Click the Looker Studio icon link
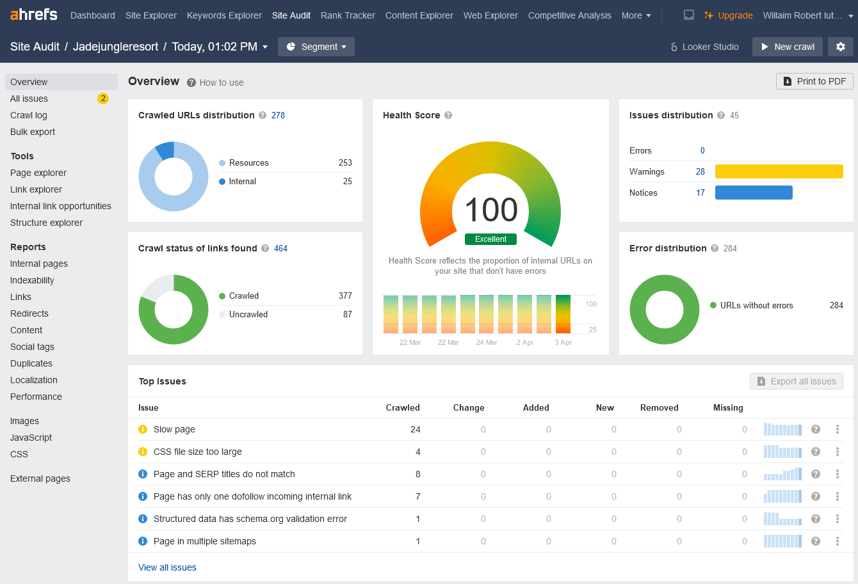Screen dimensions: 858x584 tap(704, 47)
